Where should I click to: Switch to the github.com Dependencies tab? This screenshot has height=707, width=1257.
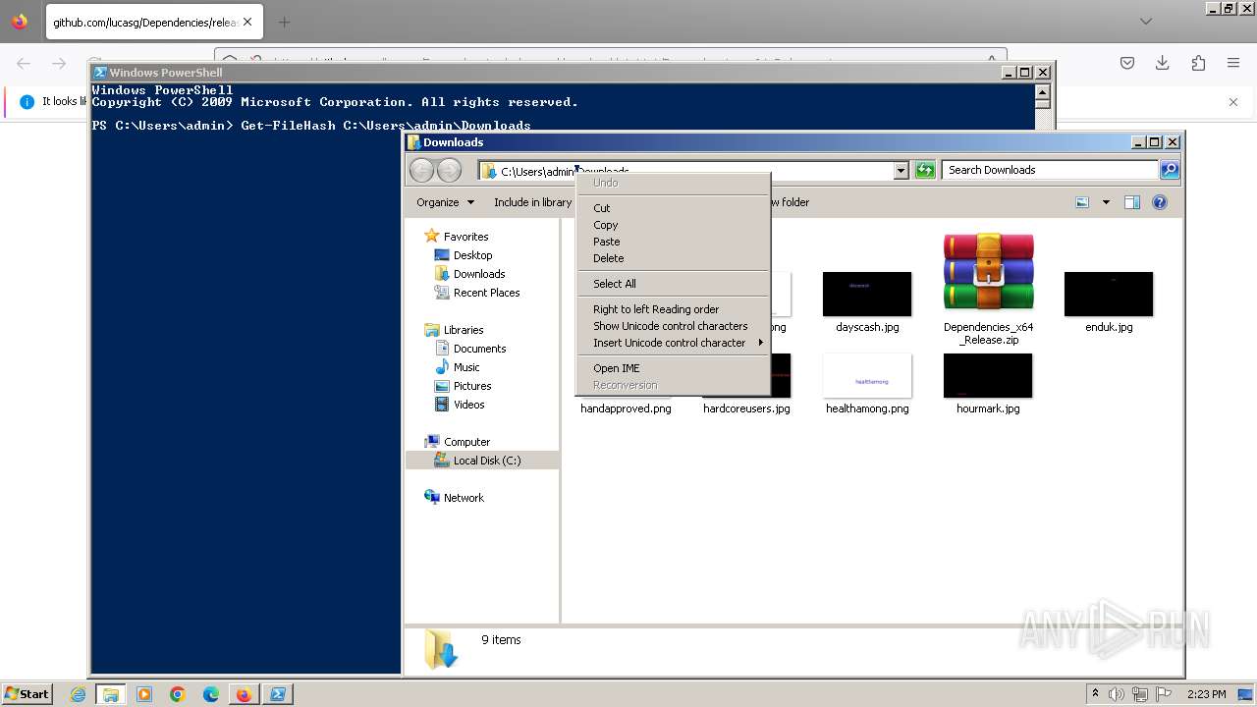pyautogui.click(x=144, y=22)
